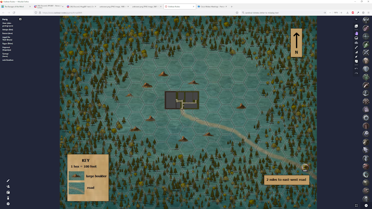Image resolution: width=372 pixels, height=209 pixels.
Task: Select the Notes tool
Action: pos(356,61)
